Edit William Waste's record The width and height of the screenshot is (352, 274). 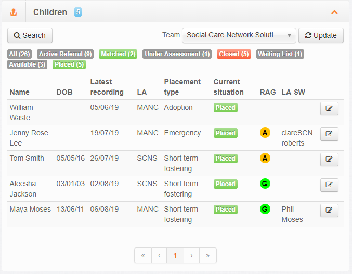pyautogui.click(x=329, y=109)
